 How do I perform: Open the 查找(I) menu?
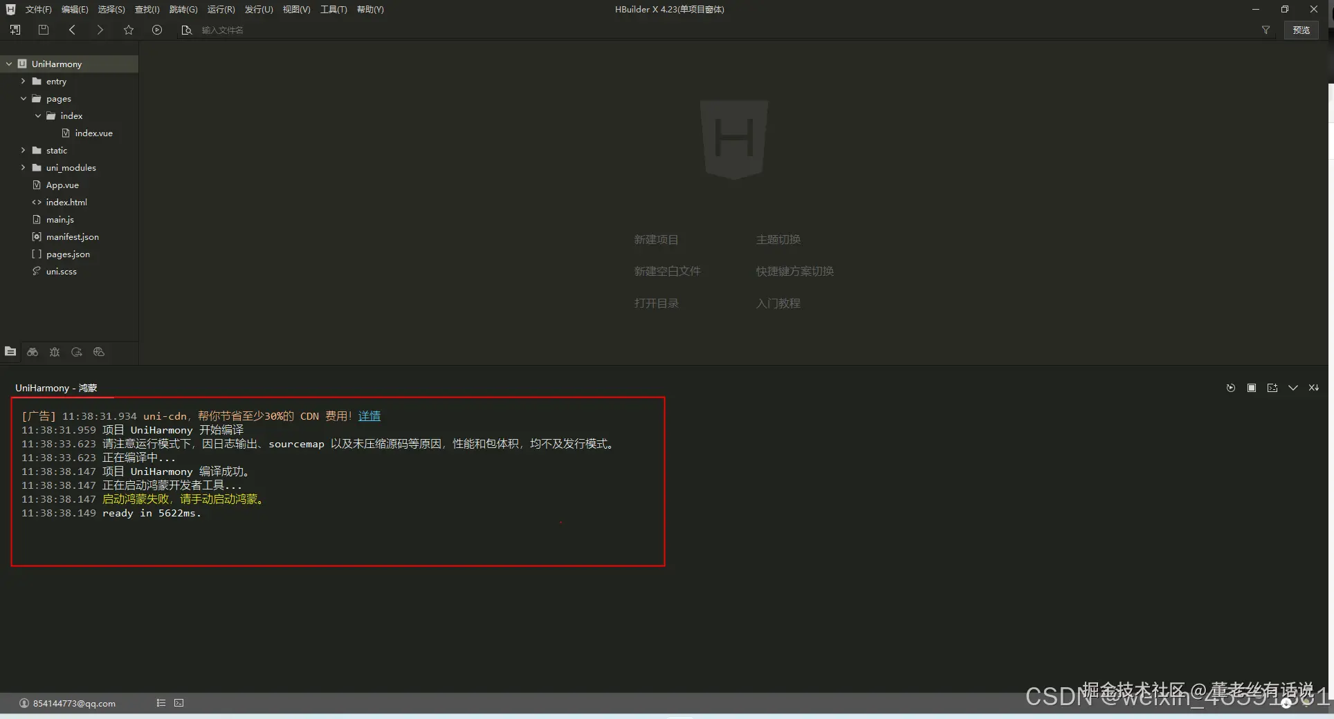(x=147, y=9)
